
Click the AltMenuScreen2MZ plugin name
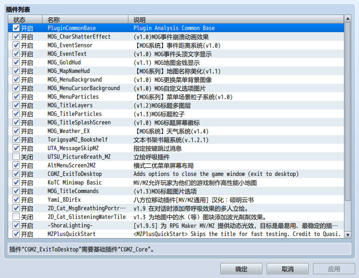(x=72, y=165)
